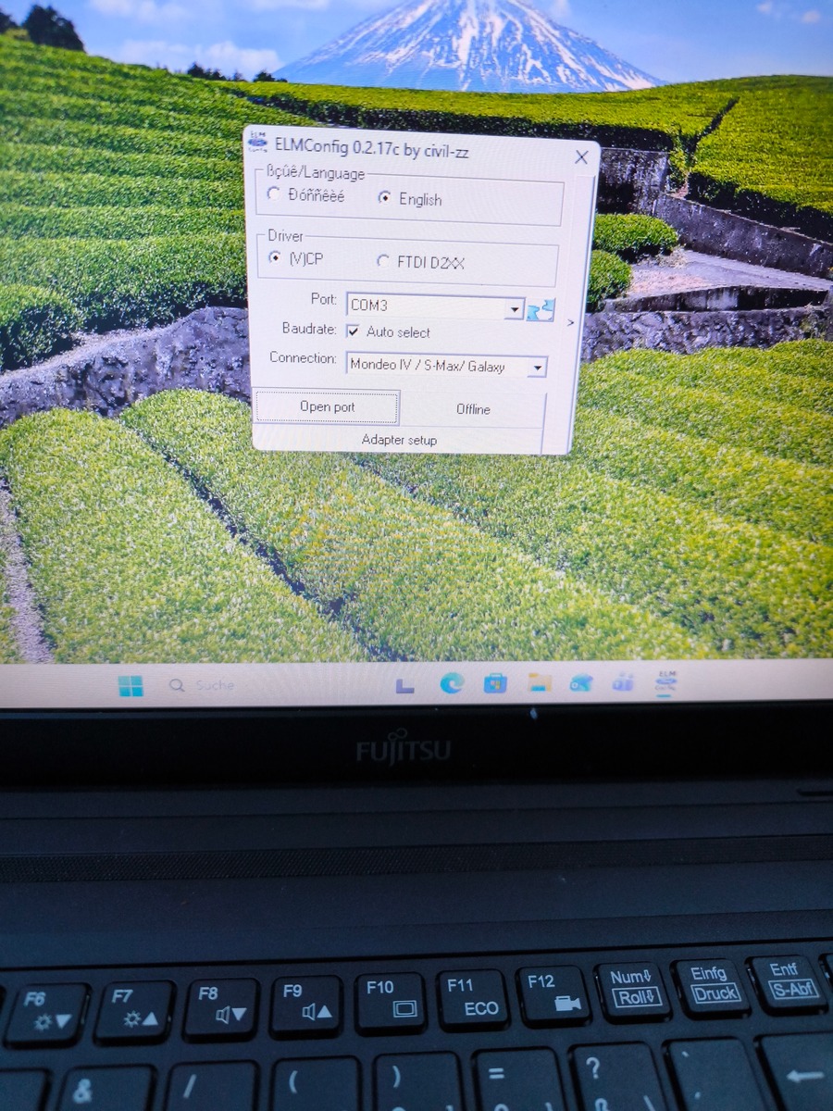833x1111 pixels.
Task: Open Microsoft Store from the taskbar
Action: (x=495, y=683)
